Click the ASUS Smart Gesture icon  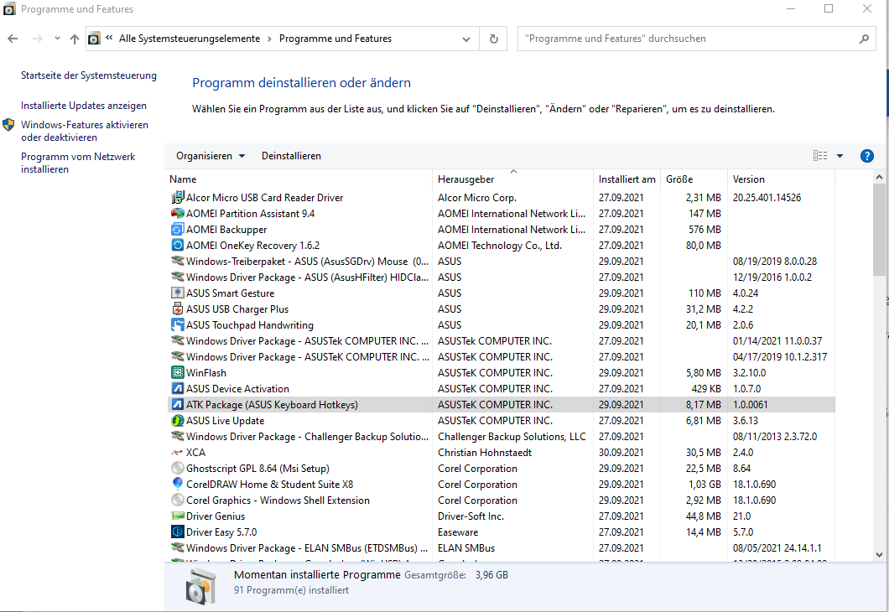[178, 293]
